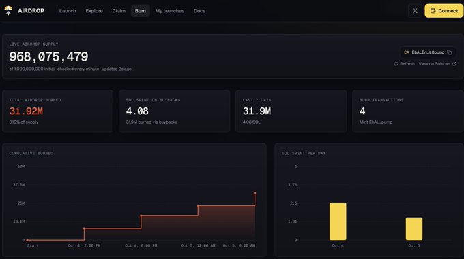Image resolution: width=464 pixels, height=259 pixels.
Task: Click the Oct 4, 2:00 PM data point
Action: point(85,228)
